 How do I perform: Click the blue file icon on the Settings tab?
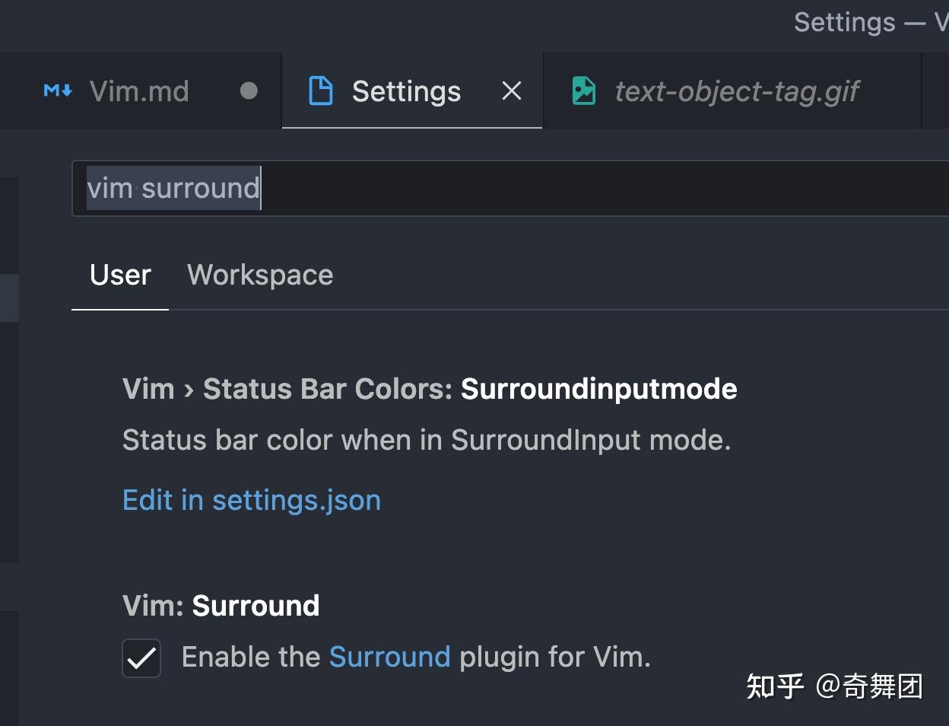pos(320,91)
